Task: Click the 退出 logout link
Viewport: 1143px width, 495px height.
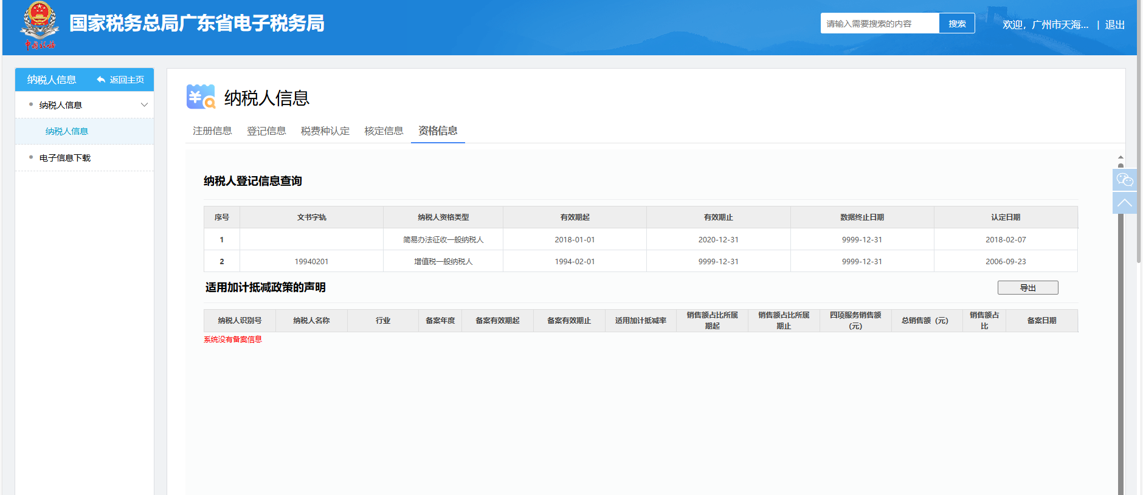Action: [x=1114, y=25]
